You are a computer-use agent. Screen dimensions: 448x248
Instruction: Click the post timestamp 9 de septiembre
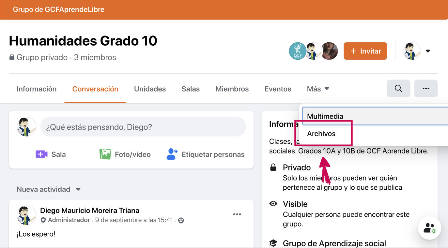[x=134, y=220]
